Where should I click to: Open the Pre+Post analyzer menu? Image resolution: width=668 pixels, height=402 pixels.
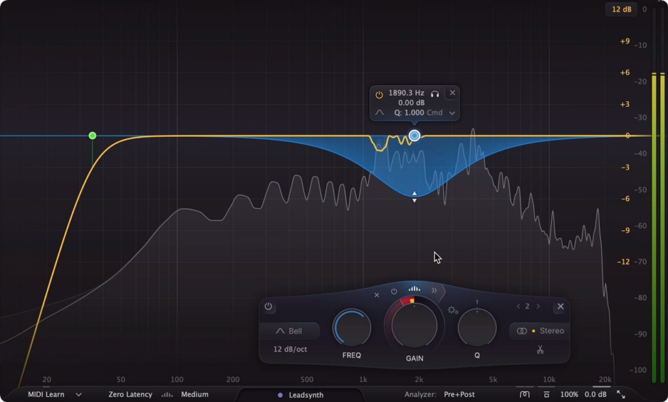click(x=459, y=394)
